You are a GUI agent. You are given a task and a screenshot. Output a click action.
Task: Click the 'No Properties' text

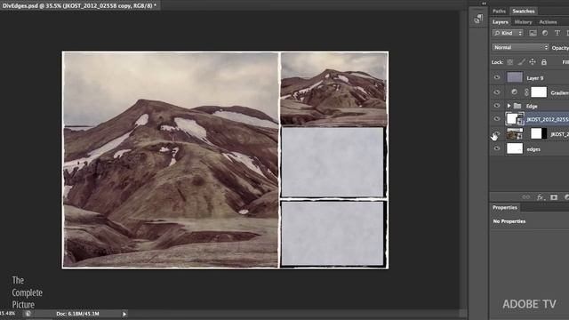(x=509, y=221)
